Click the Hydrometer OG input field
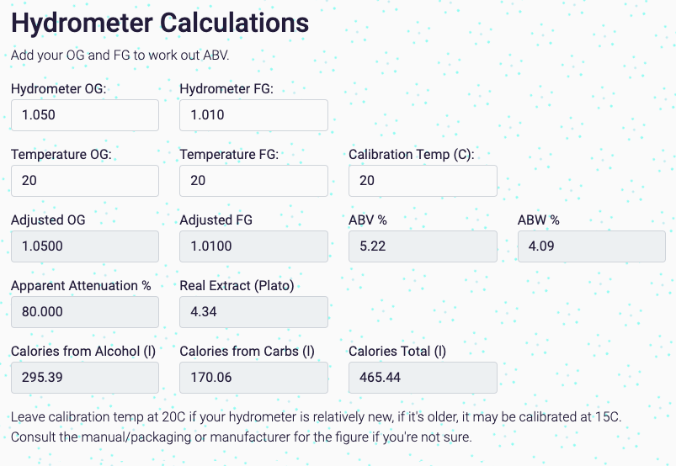 85,115
